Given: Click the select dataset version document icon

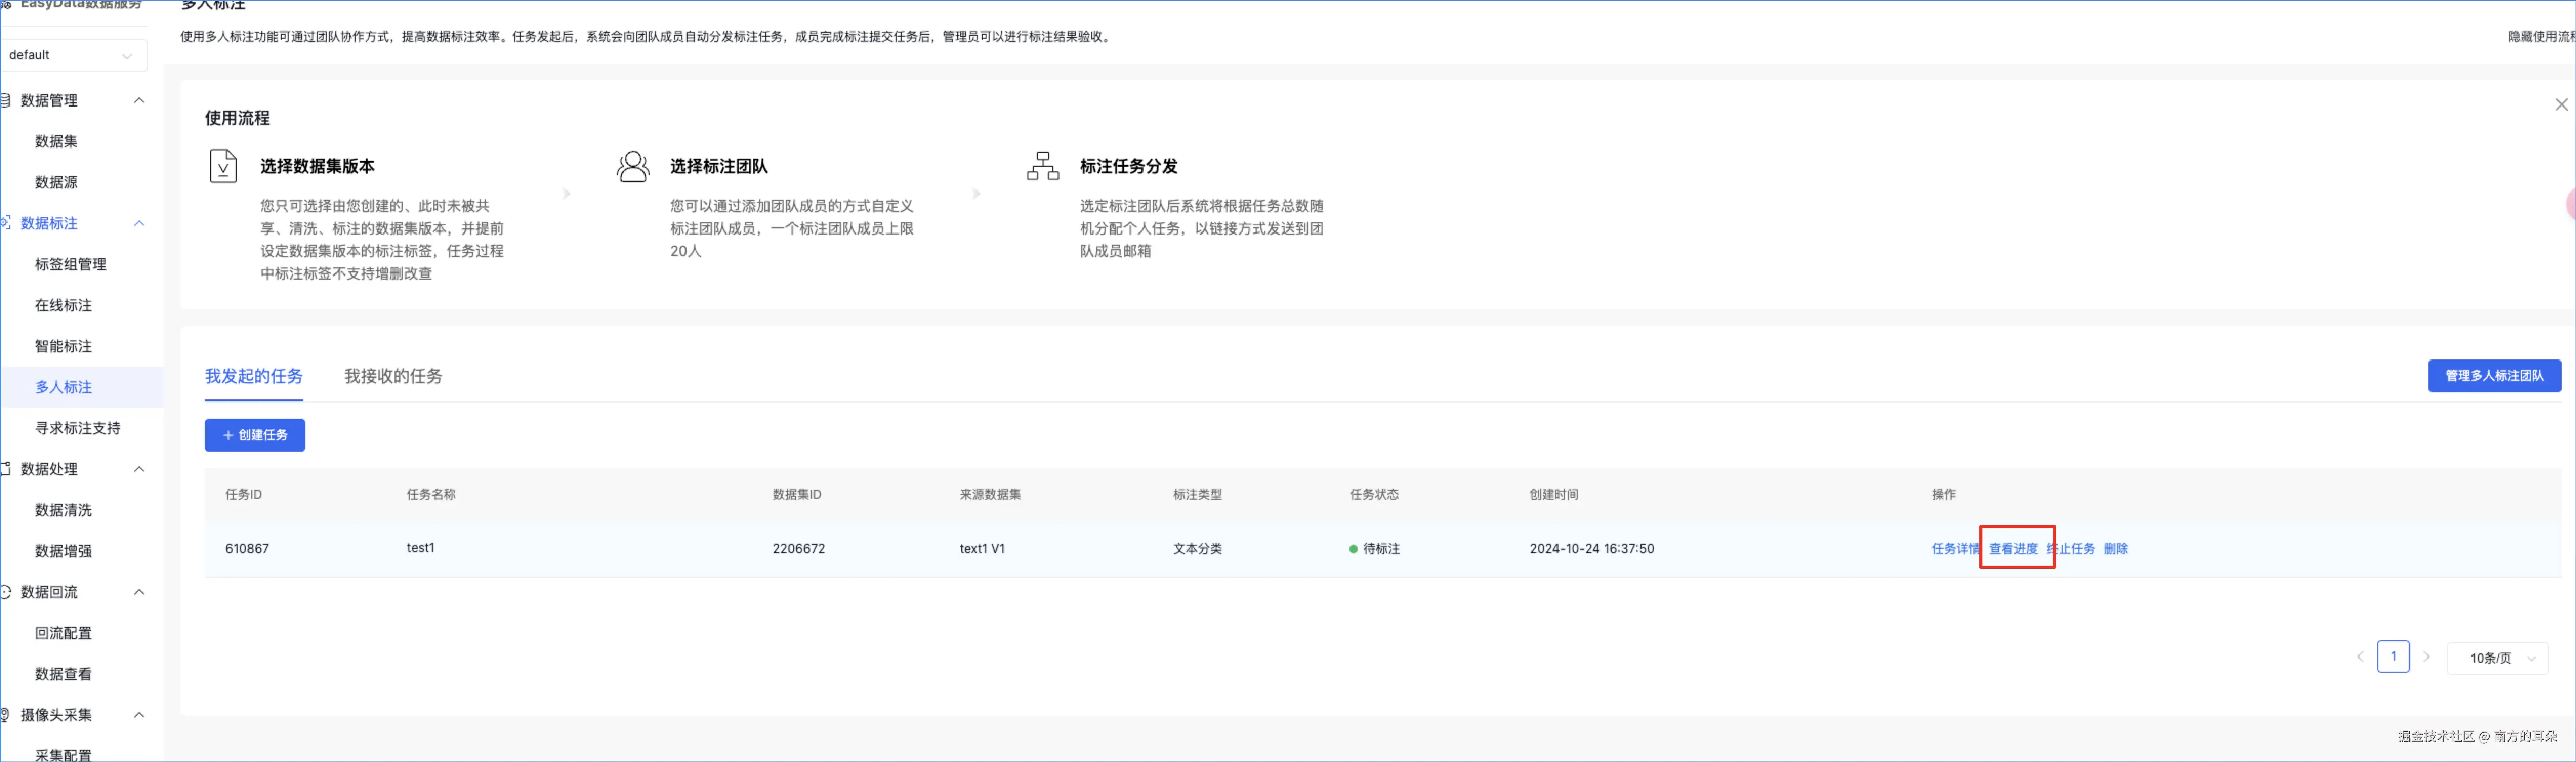Looking at the screenshot, I should [223, 166].
